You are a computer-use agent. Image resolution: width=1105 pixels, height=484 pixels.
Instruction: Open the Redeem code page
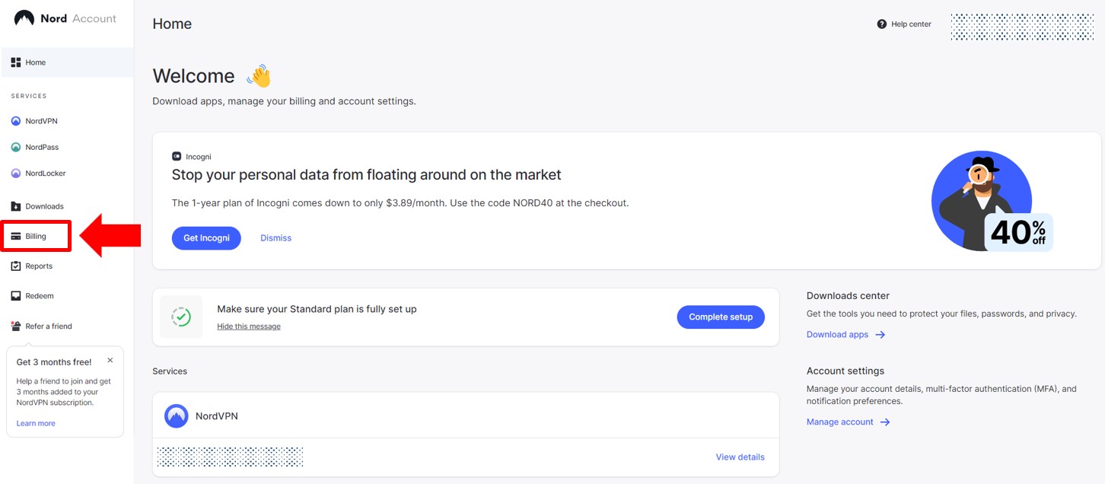pyautogui.click(x=38, y=295)
